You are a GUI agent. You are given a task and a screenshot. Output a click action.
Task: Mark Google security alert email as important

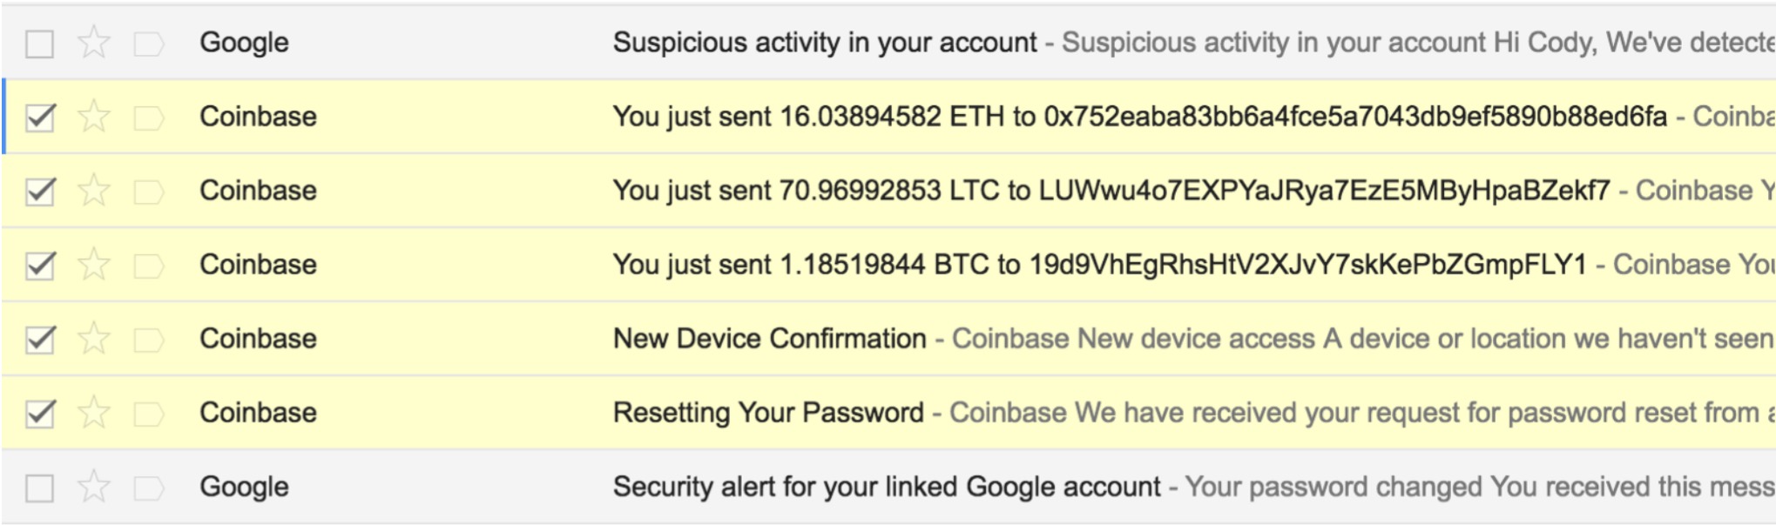pyautogui.click(x=148, y=488)
